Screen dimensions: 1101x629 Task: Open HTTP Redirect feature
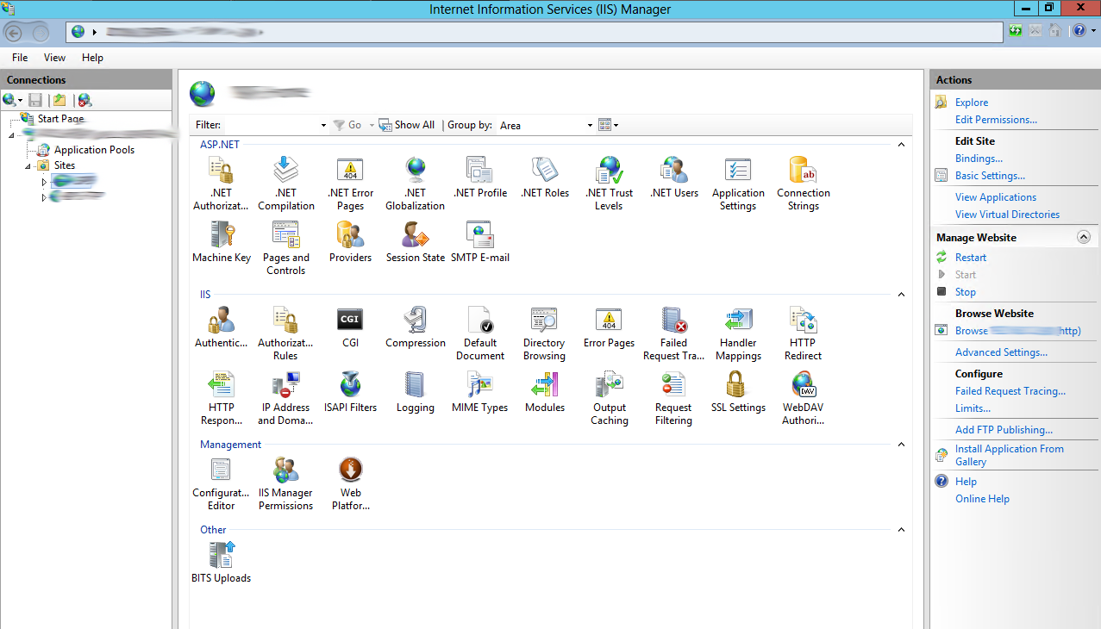[x=803, y=333]
